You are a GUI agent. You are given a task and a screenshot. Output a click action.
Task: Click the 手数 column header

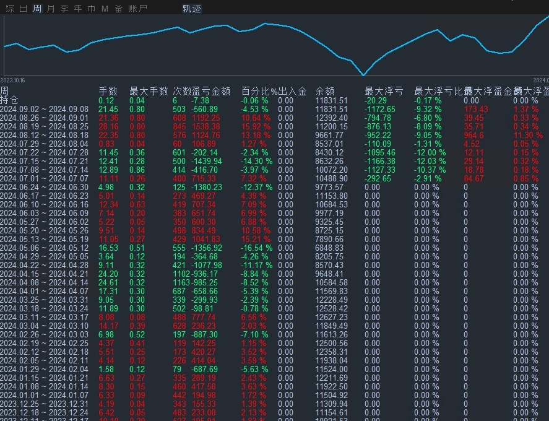coord(108,92)
